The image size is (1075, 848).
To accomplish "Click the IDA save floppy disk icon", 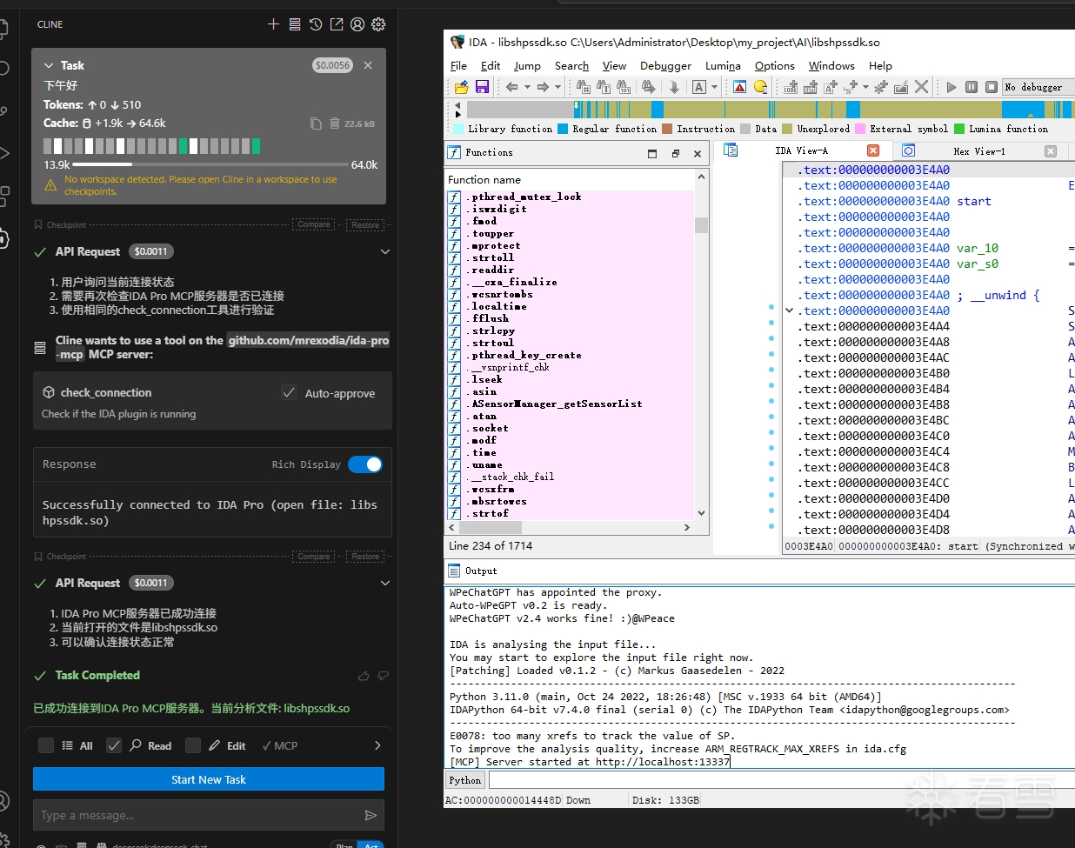I will 482,87.
